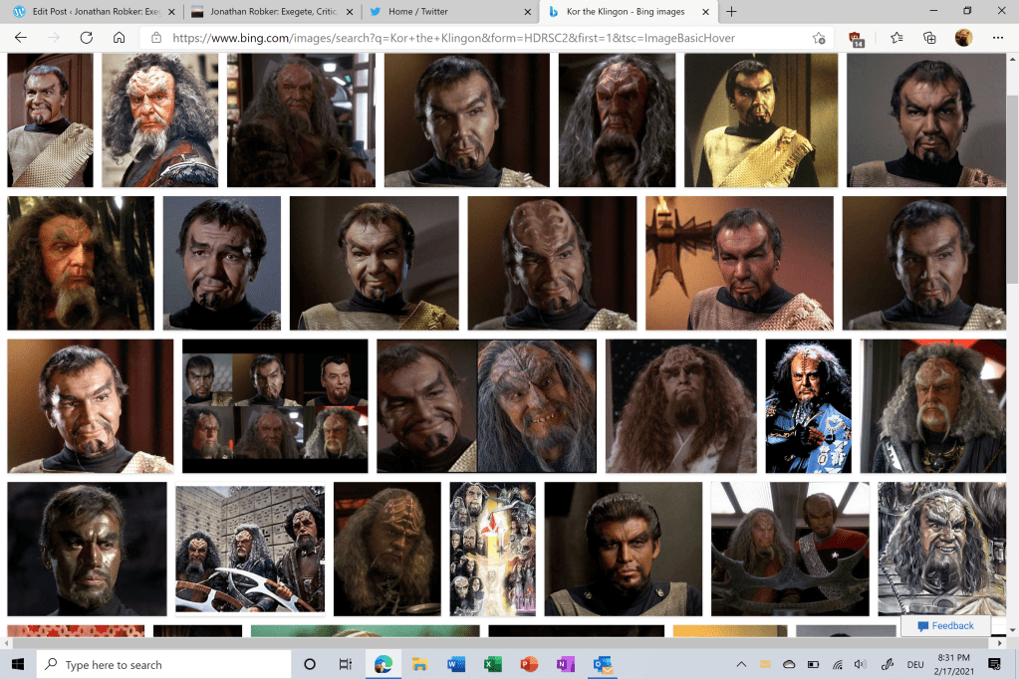Screen dimensions: 1019x679
Task: Go to the browser Home page
Action: pos(119,38)
